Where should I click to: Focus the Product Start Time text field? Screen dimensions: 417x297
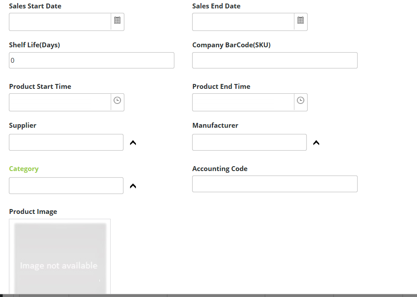coord(60,102)
